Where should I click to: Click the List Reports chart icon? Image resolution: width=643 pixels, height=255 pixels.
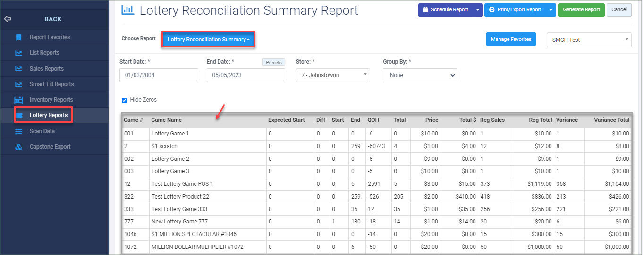(18, 53)
